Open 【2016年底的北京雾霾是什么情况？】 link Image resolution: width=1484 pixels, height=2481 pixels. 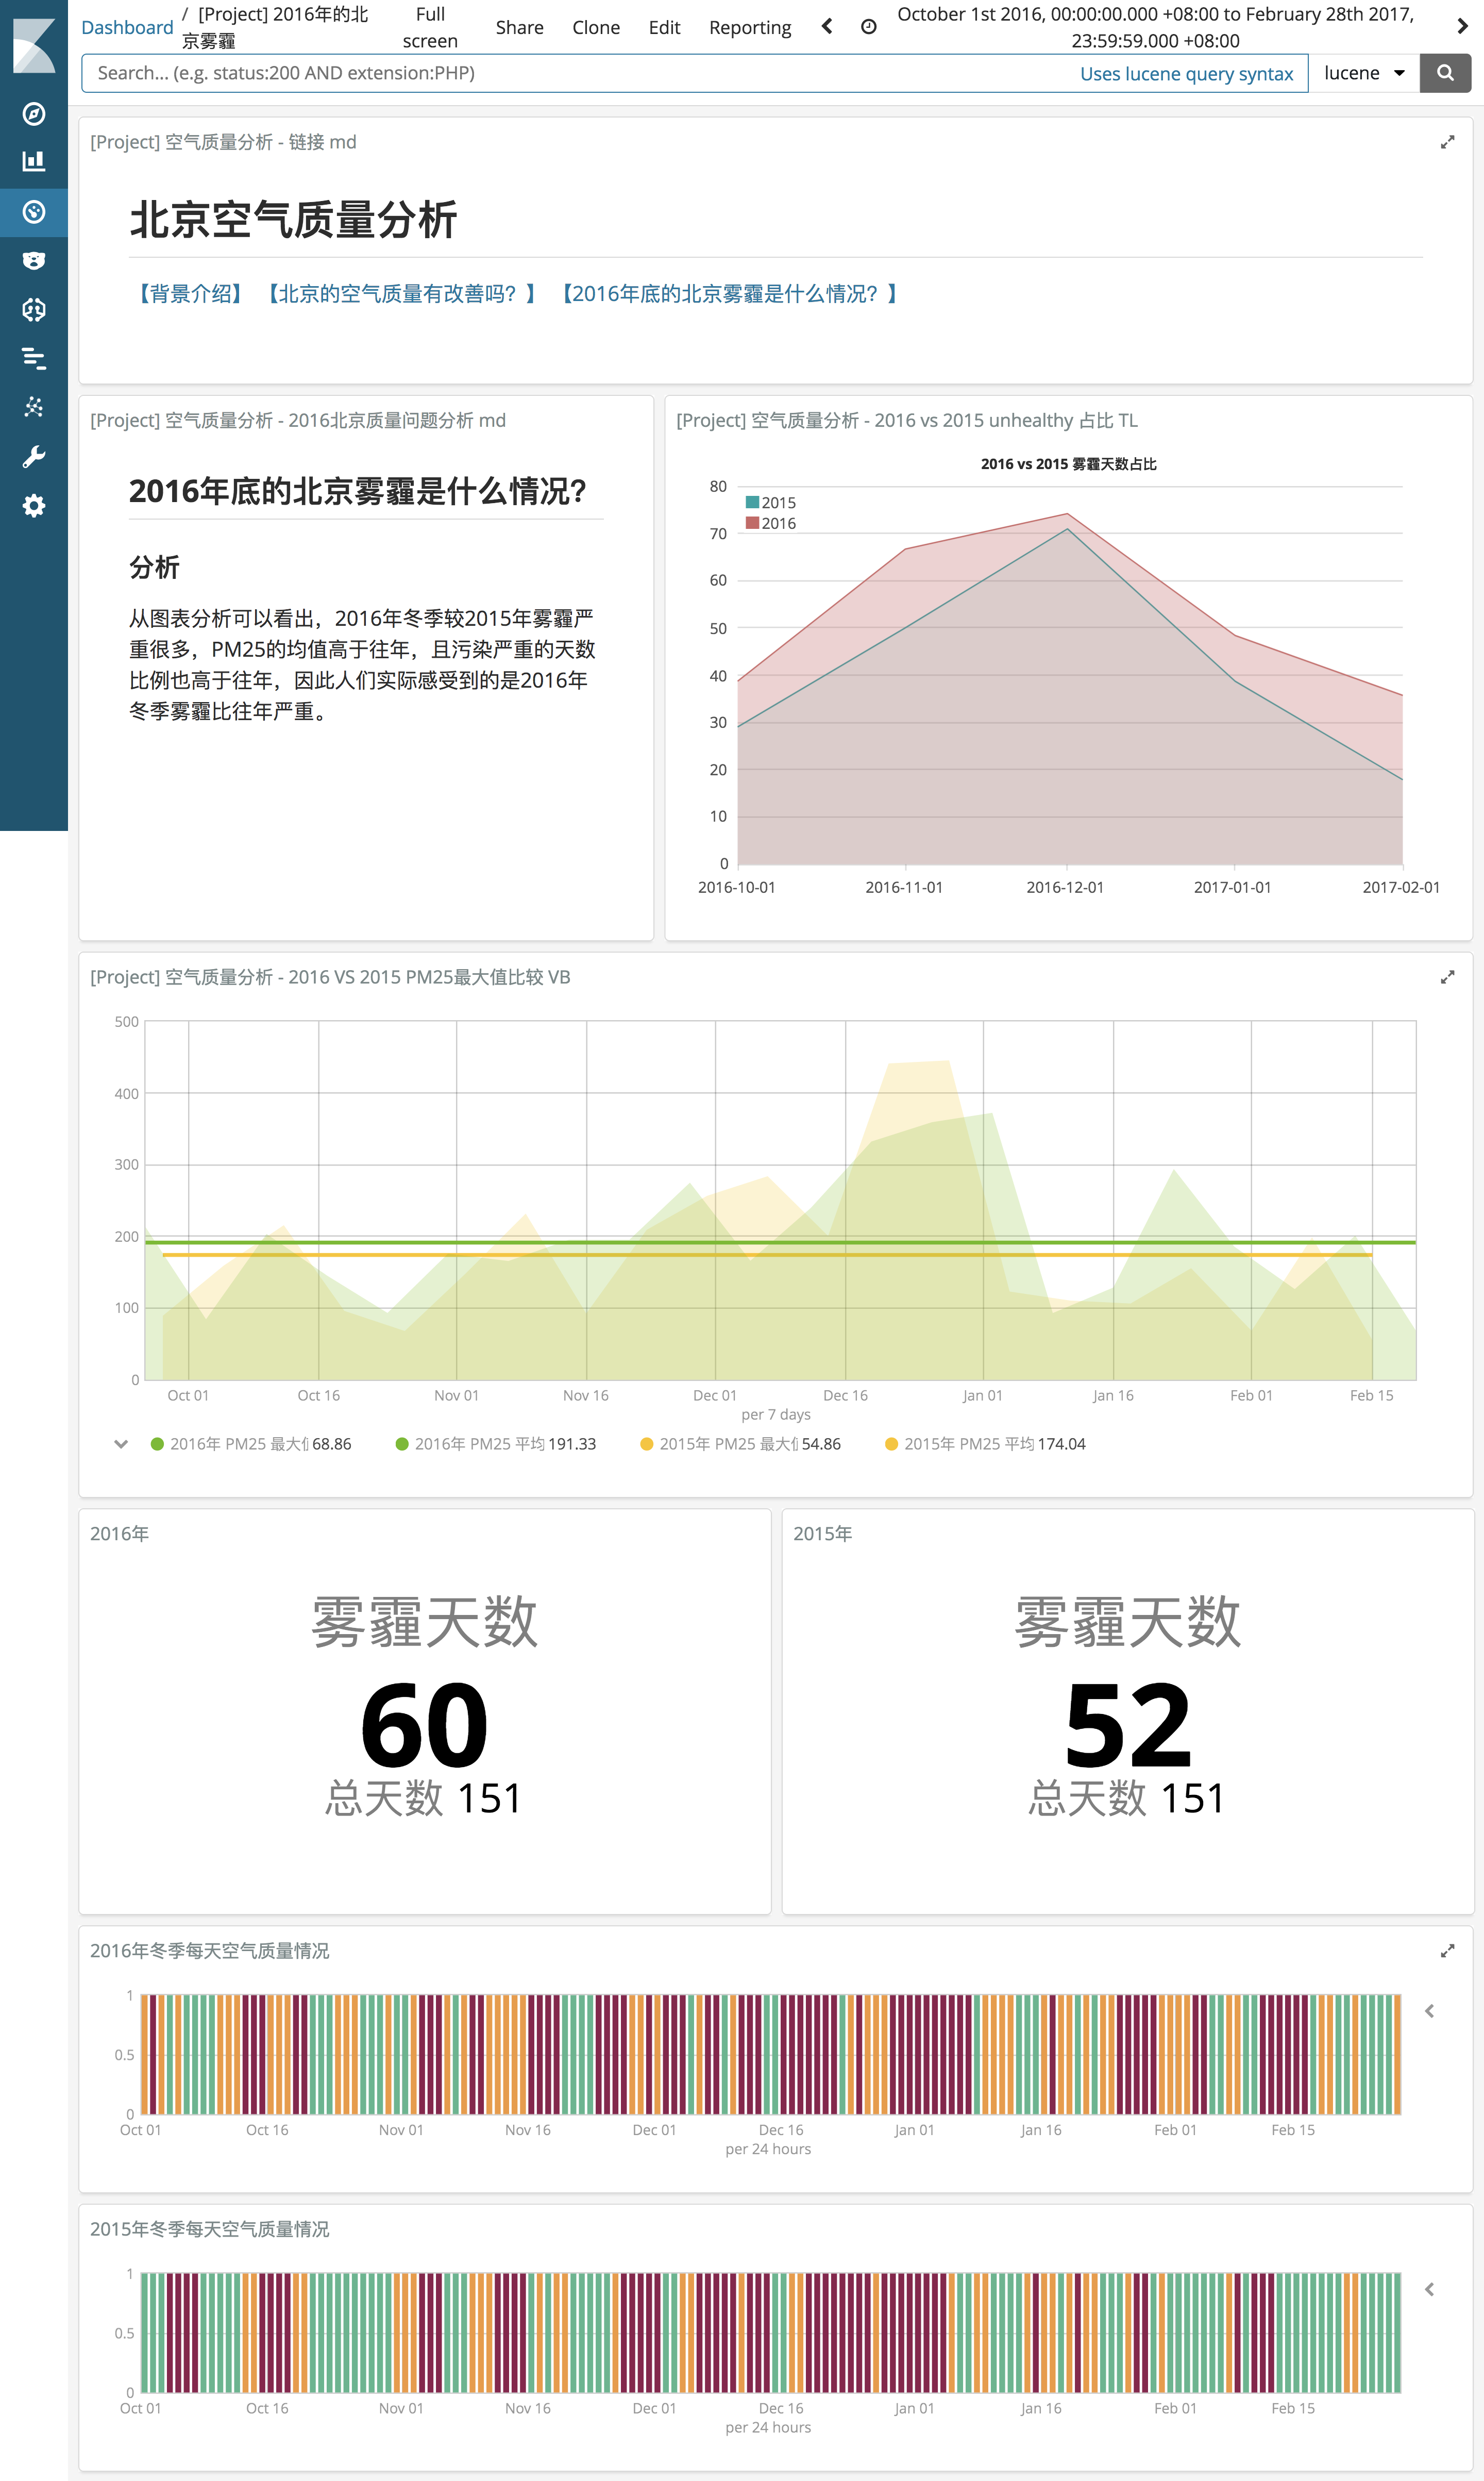729,294
